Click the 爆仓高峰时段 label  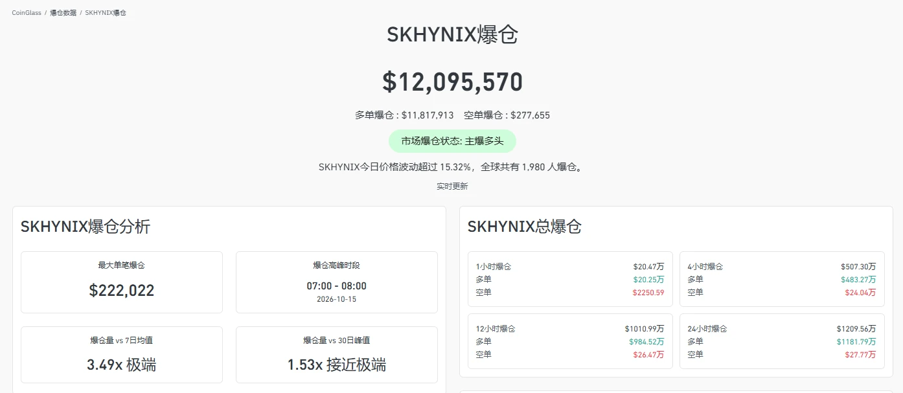tap(336, 265)
